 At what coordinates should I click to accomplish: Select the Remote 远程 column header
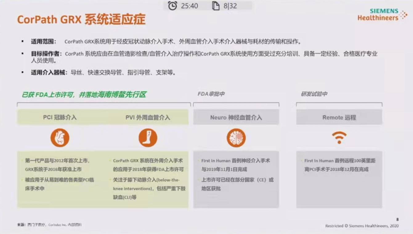coord(339,117)
